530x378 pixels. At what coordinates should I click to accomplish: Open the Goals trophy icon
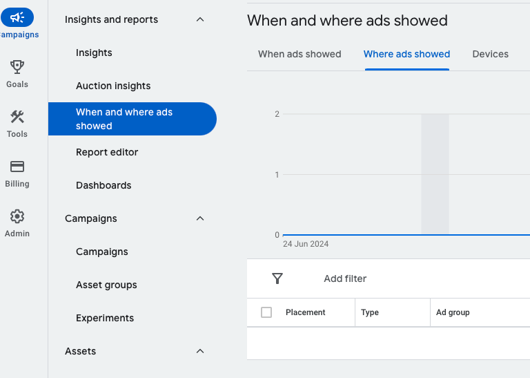click(17, 67)
